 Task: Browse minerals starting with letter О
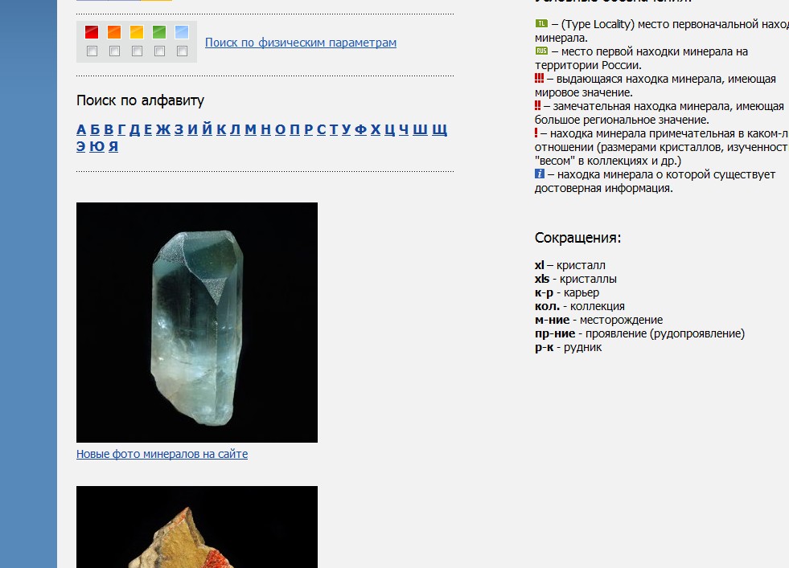280,129
